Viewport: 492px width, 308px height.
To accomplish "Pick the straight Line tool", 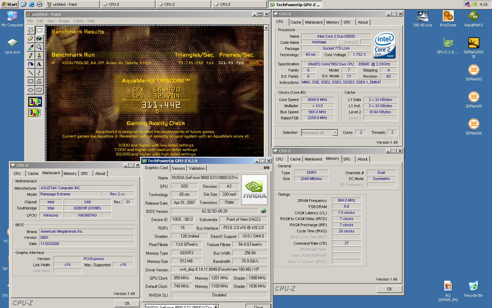I will click(x=31, y=73).
